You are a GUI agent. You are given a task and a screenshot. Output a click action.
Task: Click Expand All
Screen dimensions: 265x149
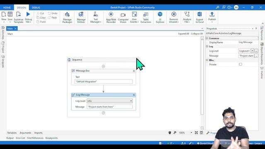coord(183,34)
